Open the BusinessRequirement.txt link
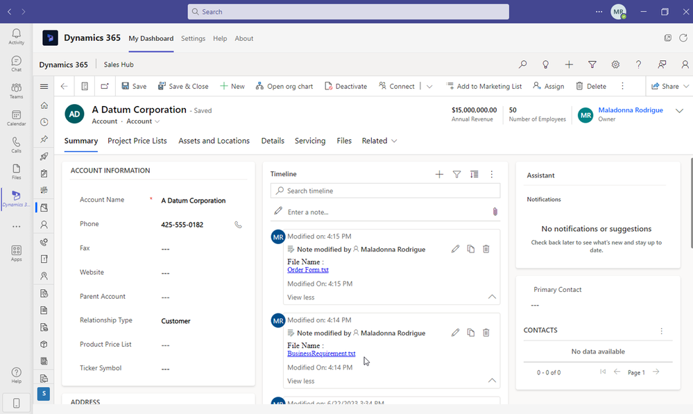This screenshot has width=693, height=414. pyautogui.click(x=321, y=354)
